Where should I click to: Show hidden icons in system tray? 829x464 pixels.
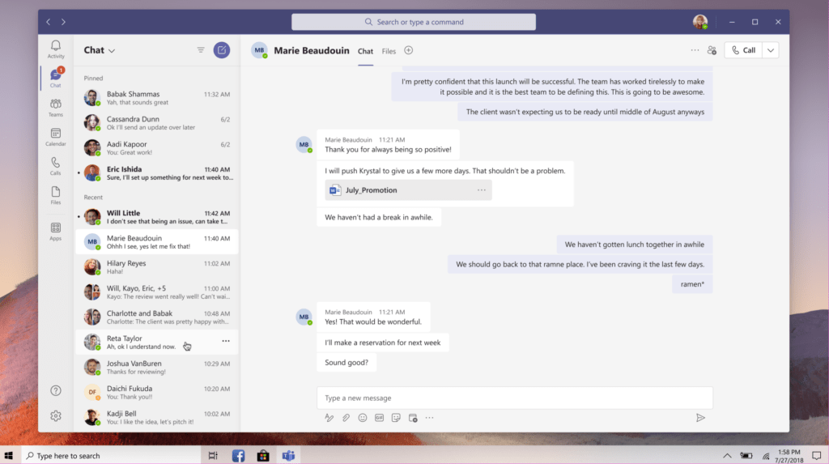(727, 456)
